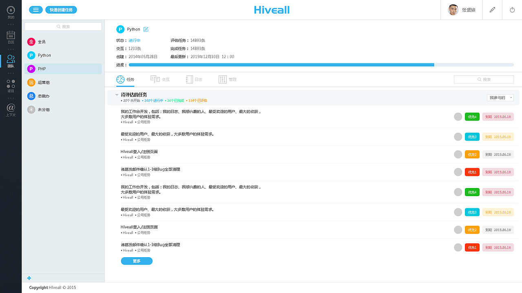The height and width of the screenshot is (293, 522).
Task: Click the edit icon next to Python title
Action: (146, 29)
